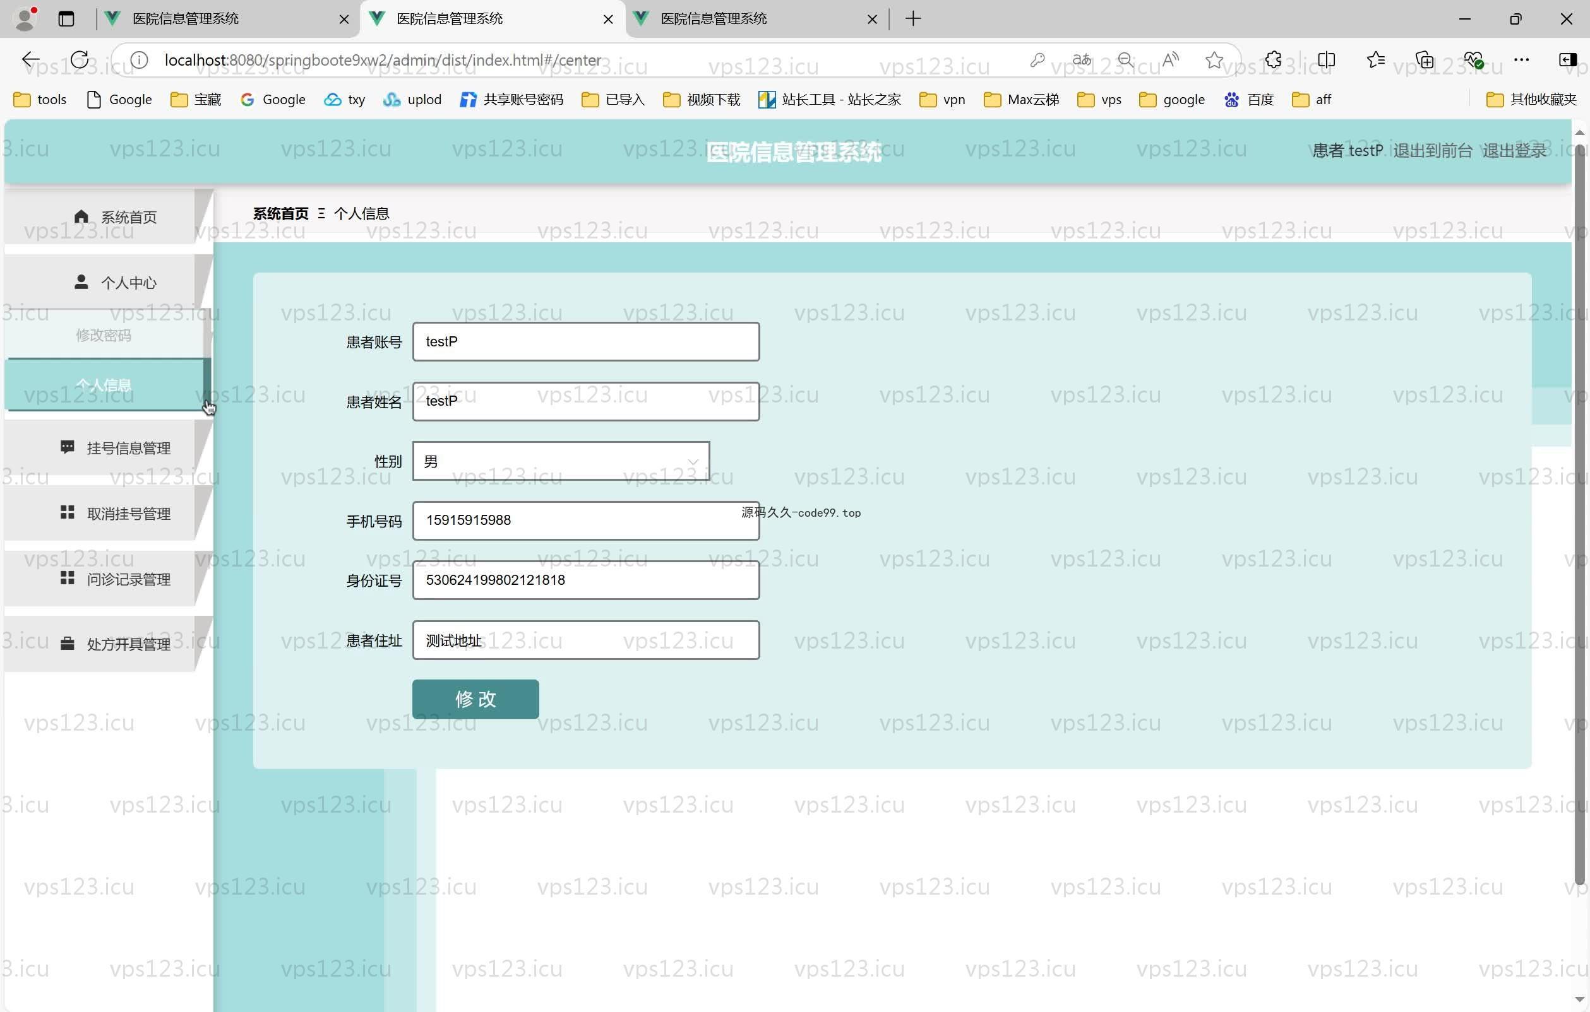The height and width of the screenshot is (1012, 1590).
Task: Open the browser extensions puzzle icon
Action: [1273, 60]
